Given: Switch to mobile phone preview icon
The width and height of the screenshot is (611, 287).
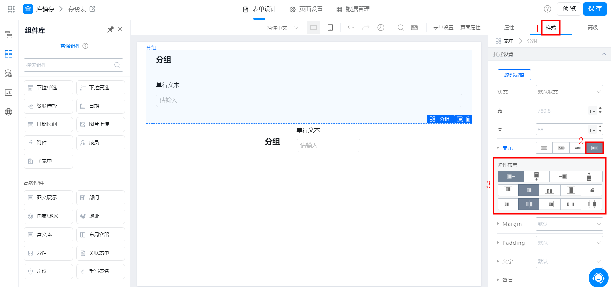Looking at the screenshot, I should tap(330, 28).
